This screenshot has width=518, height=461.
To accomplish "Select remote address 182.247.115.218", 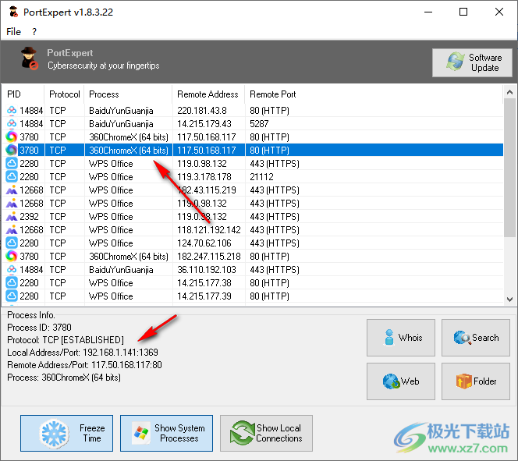I will (x=209, y=257).
